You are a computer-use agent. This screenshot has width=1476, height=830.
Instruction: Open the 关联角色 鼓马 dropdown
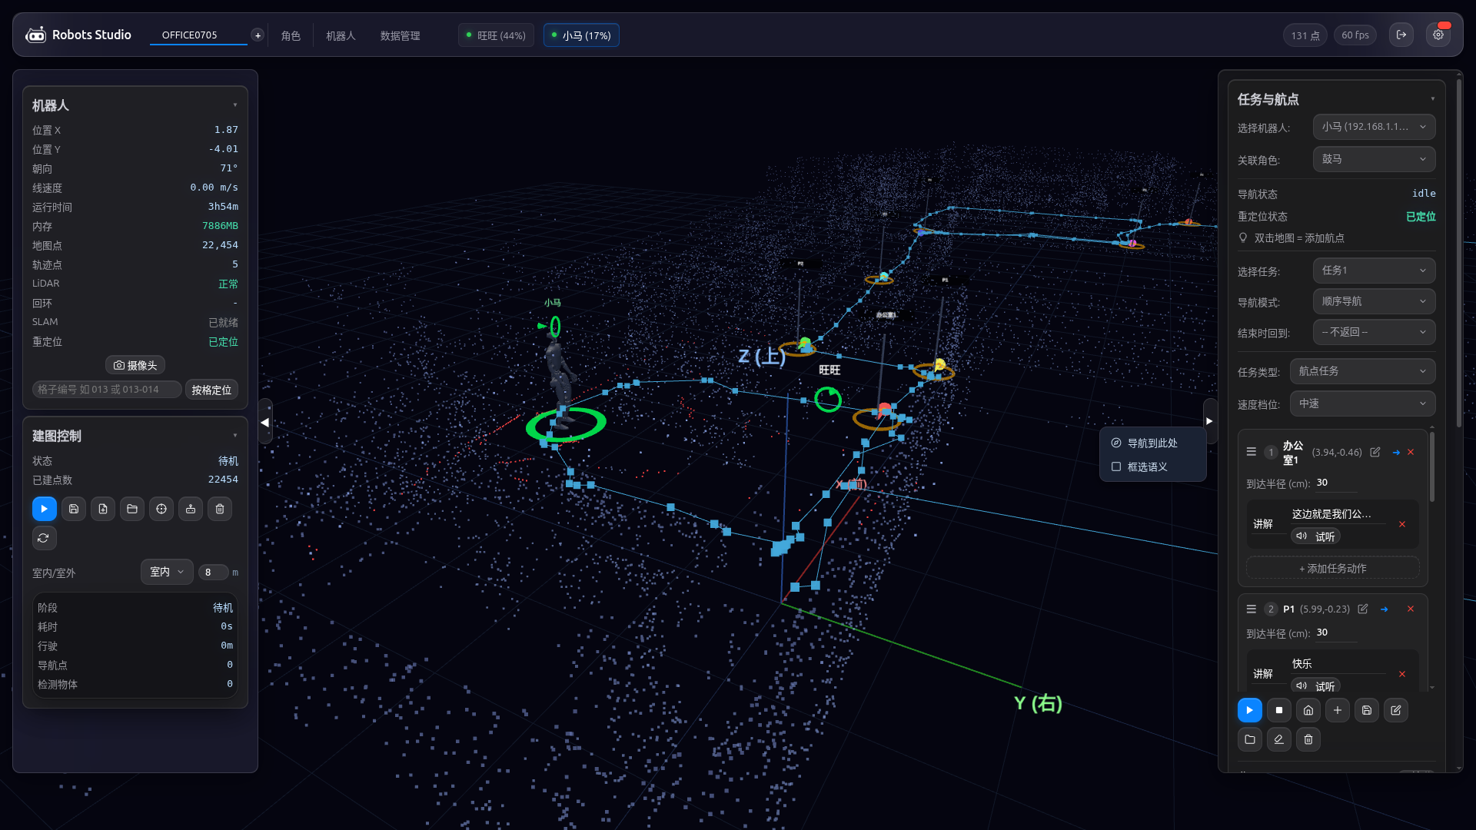click(1374, 159)
